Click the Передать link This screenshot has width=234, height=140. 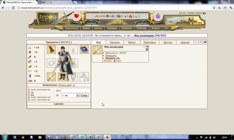(111, 55)
